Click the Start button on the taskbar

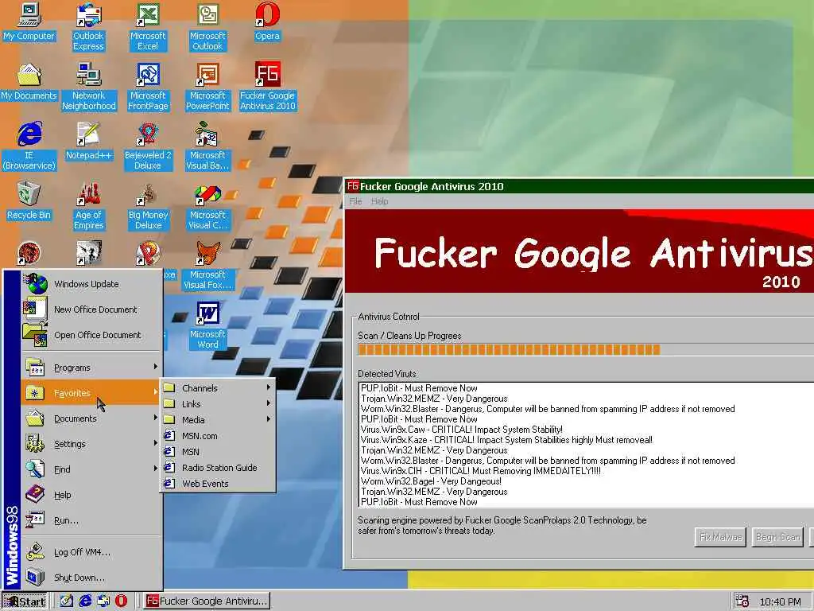(x=25, y=601)
